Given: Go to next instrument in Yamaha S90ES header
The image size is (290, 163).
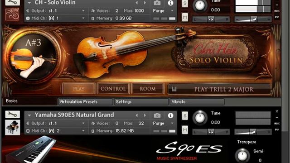Looking at the screenshot, I should pyautogui.click(x=145, y=115).
